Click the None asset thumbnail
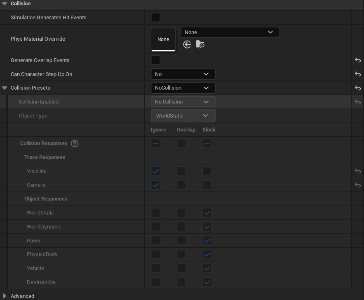This screenshot has height=300, width=364. pyautogui.click(x=163, y=39)
